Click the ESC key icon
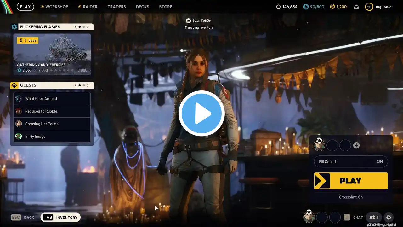403x227 pixels. 16,217
